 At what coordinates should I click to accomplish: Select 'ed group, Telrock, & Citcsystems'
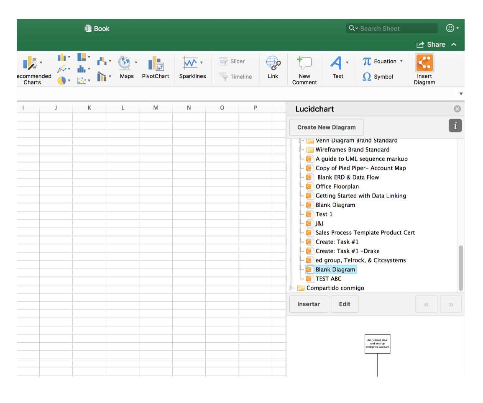click(x=361, y=261)
